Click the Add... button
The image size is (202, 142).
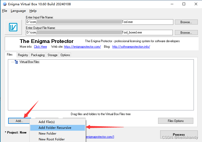19,121
